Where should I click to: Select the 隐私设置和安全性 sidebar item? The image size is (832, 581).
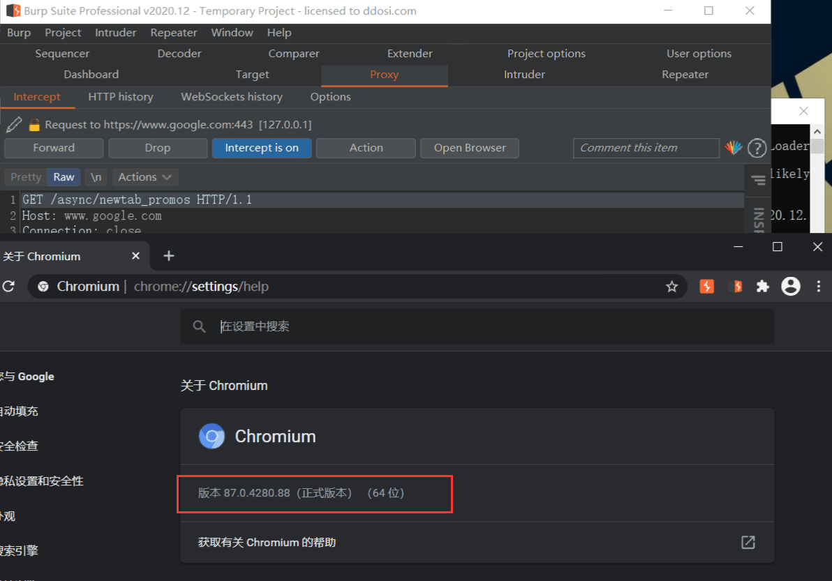pos(42,481)
